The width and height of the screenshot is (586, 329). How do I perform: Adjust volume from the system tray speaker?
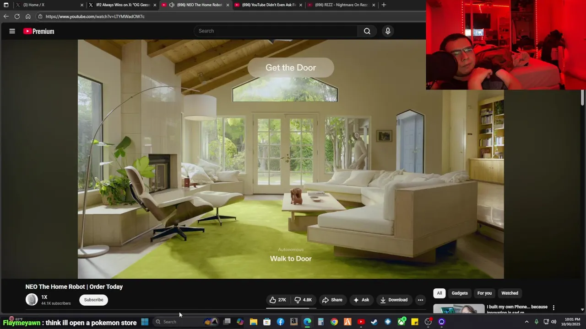tap(553, 322)
